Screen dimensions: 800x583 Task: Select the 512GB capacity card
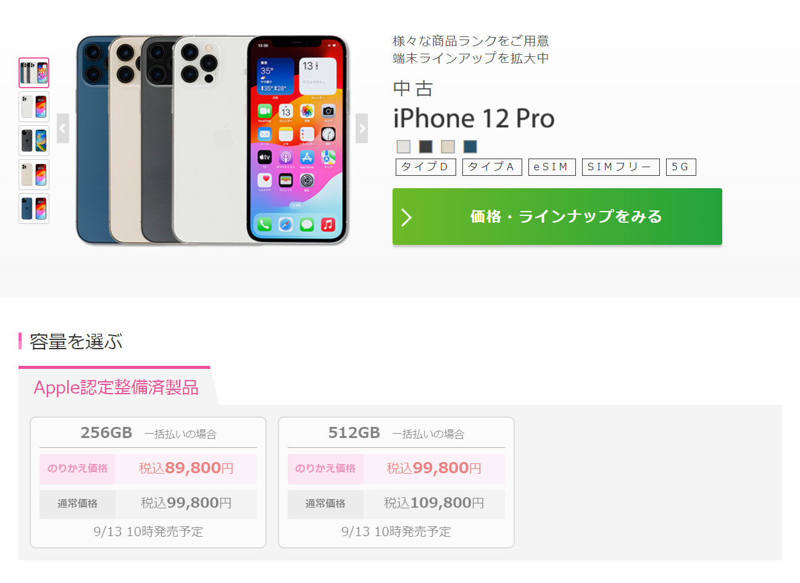pyautogui.click(x=396, y=482)
